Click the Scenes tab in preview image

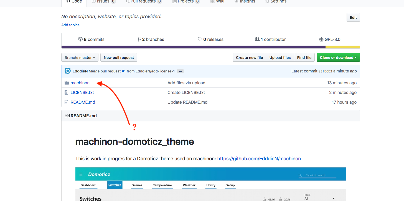pyautogui.click(x=137, y=185)
